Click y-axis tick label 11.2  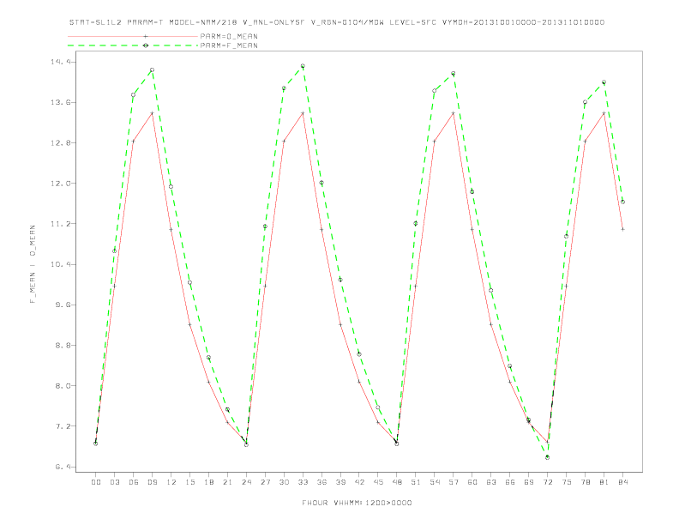tap(60, 224)
